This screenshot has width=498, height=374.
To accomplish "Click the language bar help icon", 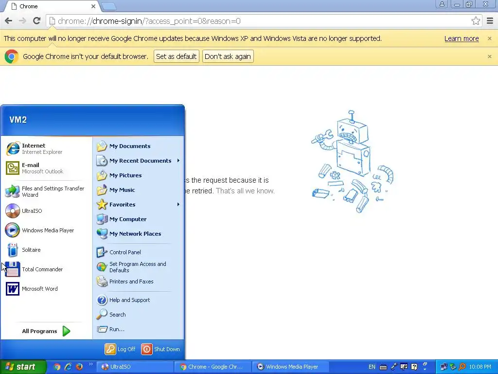I will point(414,367).
